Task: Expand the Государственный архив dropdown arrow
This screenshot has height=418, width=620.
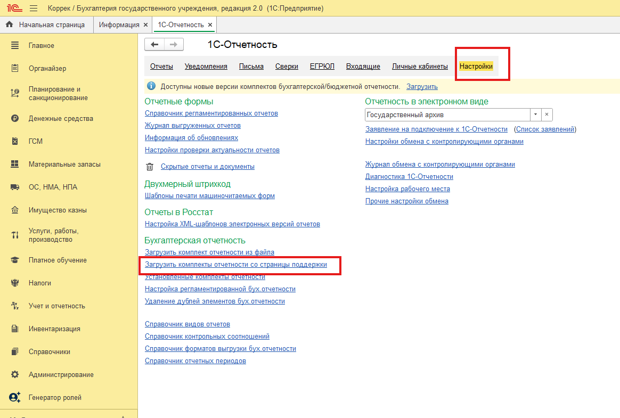Action: pyautogui.click(x=535, y=114)
